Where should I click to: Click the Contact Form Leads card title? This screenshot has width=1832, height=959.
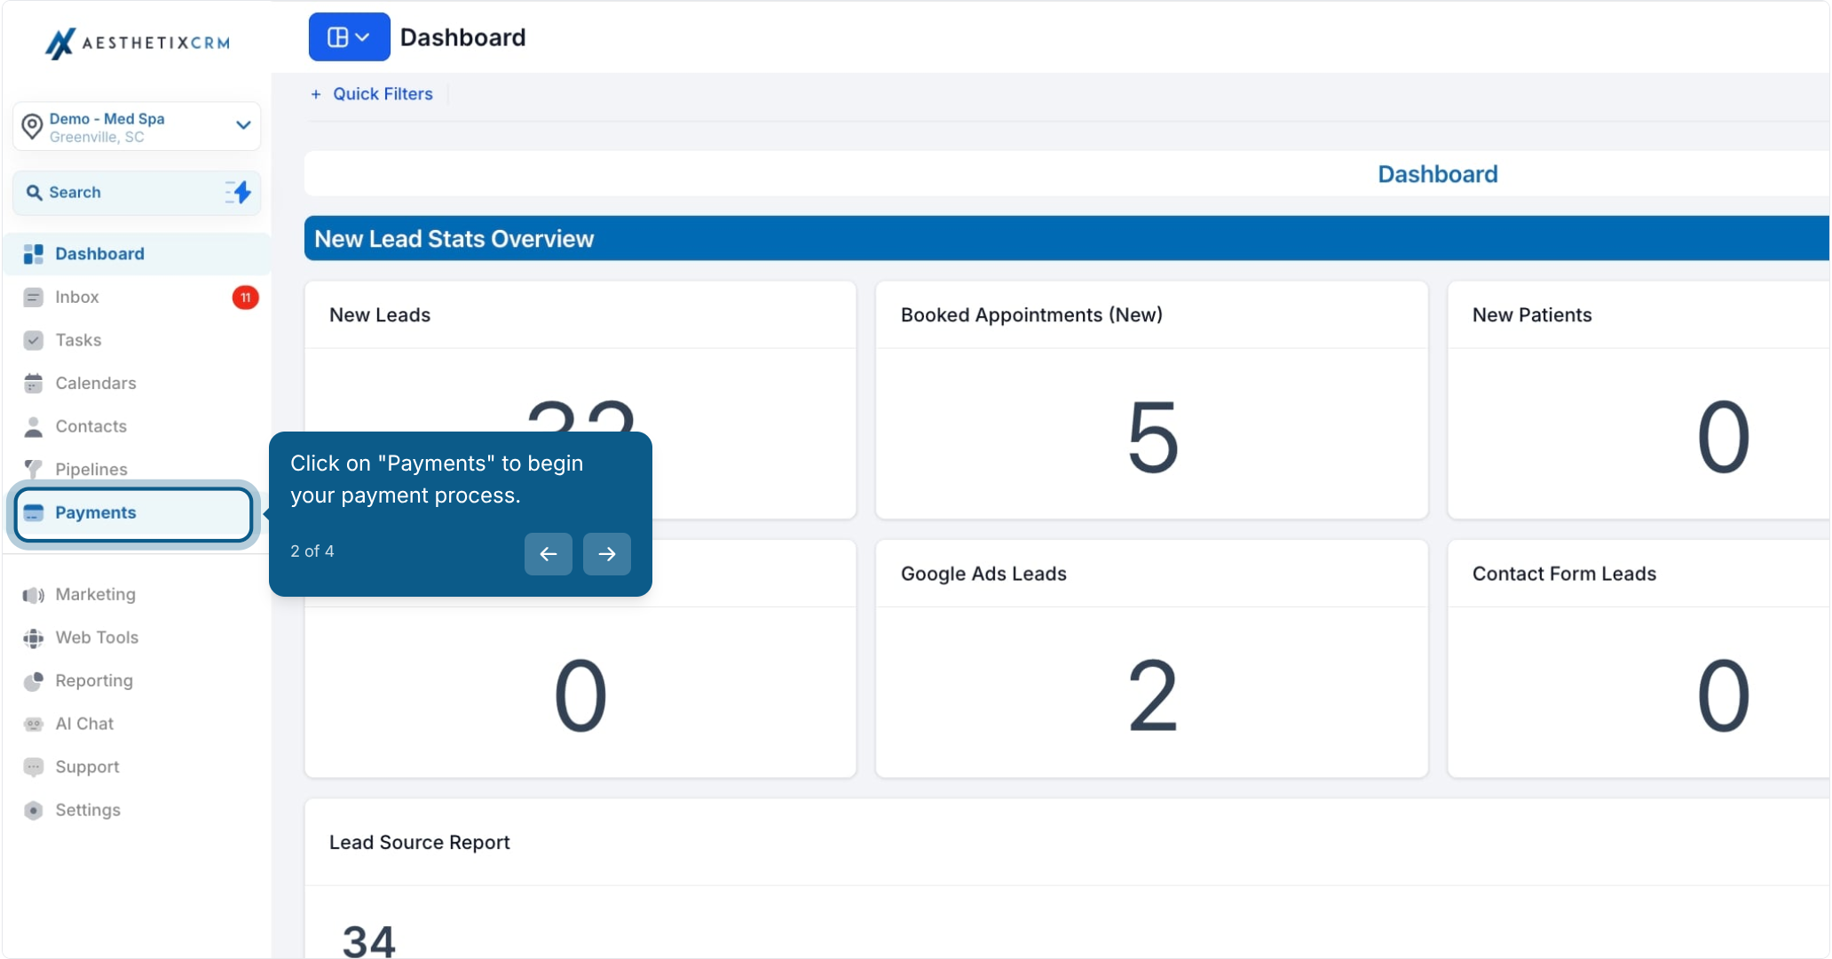tap(1564, 574)
